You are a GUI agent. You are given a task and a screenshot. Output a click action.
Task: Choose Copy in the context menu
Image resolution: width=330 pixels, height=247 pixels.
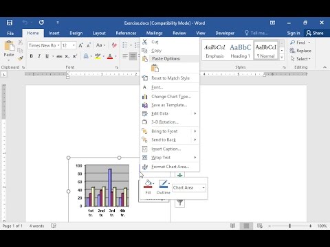(170, 50)
